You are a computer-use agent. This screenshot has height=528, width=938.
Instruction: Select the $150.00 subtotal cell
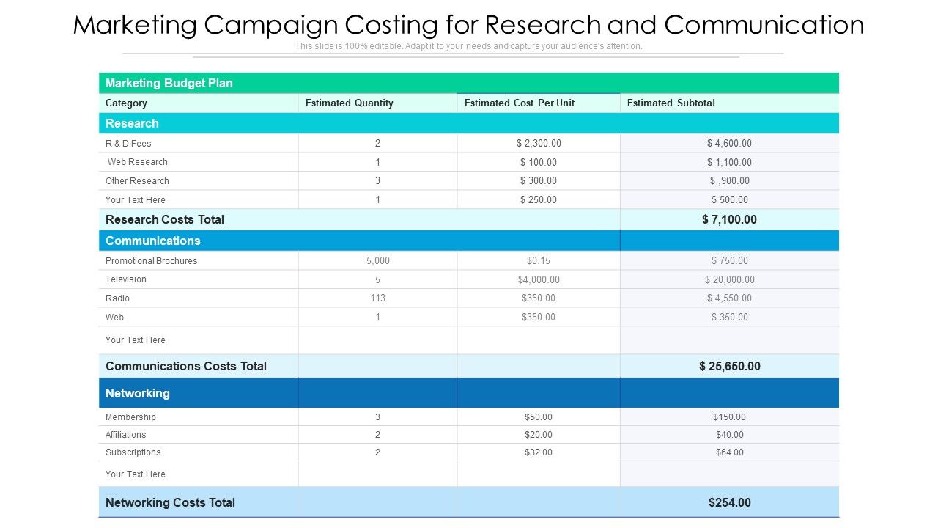(729, 417)
